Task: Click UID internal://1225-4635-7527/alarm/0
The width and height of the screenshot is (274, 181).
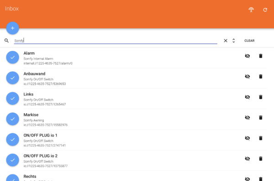Action: (48, 63)
